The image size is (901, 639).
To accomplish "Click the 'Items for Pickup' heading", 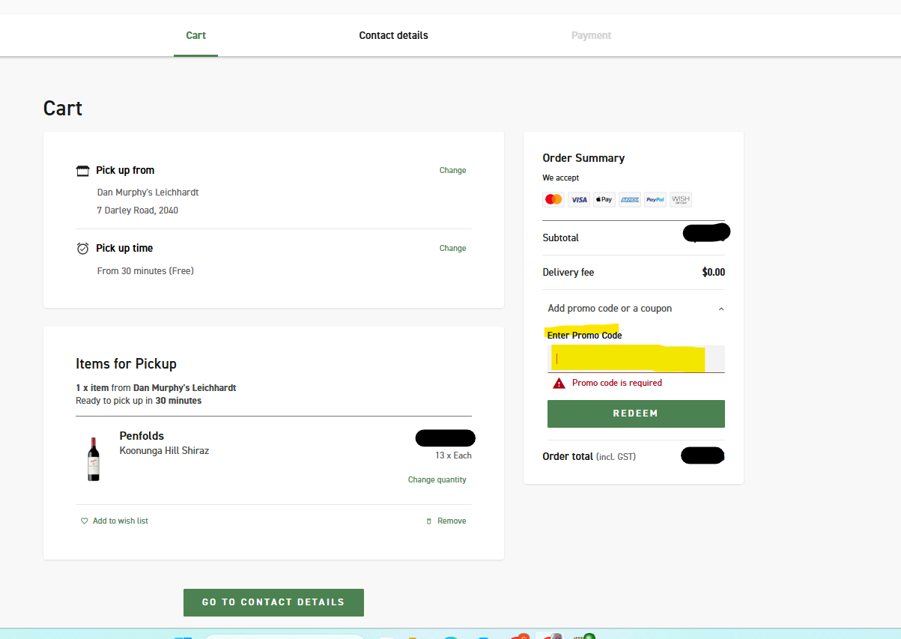I will (x=126, y=364).
